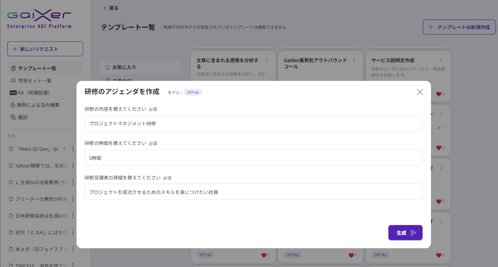This screenshot has width=498, height=267.
Task: Open options menu for Yahoo!検索 history item
Action: click(73, 165)
